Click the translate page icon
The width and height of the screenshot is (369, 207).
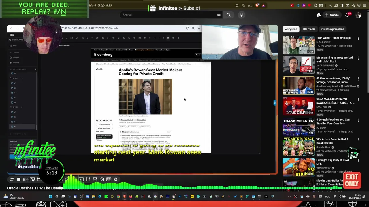(x=243, y=5)
